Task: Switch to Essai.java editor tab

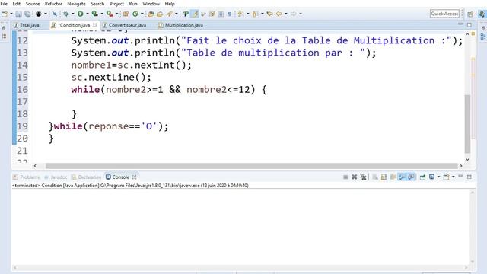Action: (27, 25)
